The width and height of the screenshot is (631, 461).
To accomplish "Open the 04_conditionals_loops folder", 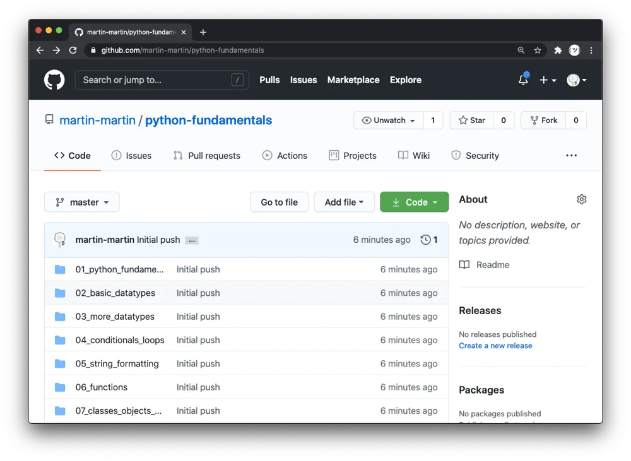I will coord(120,341).
